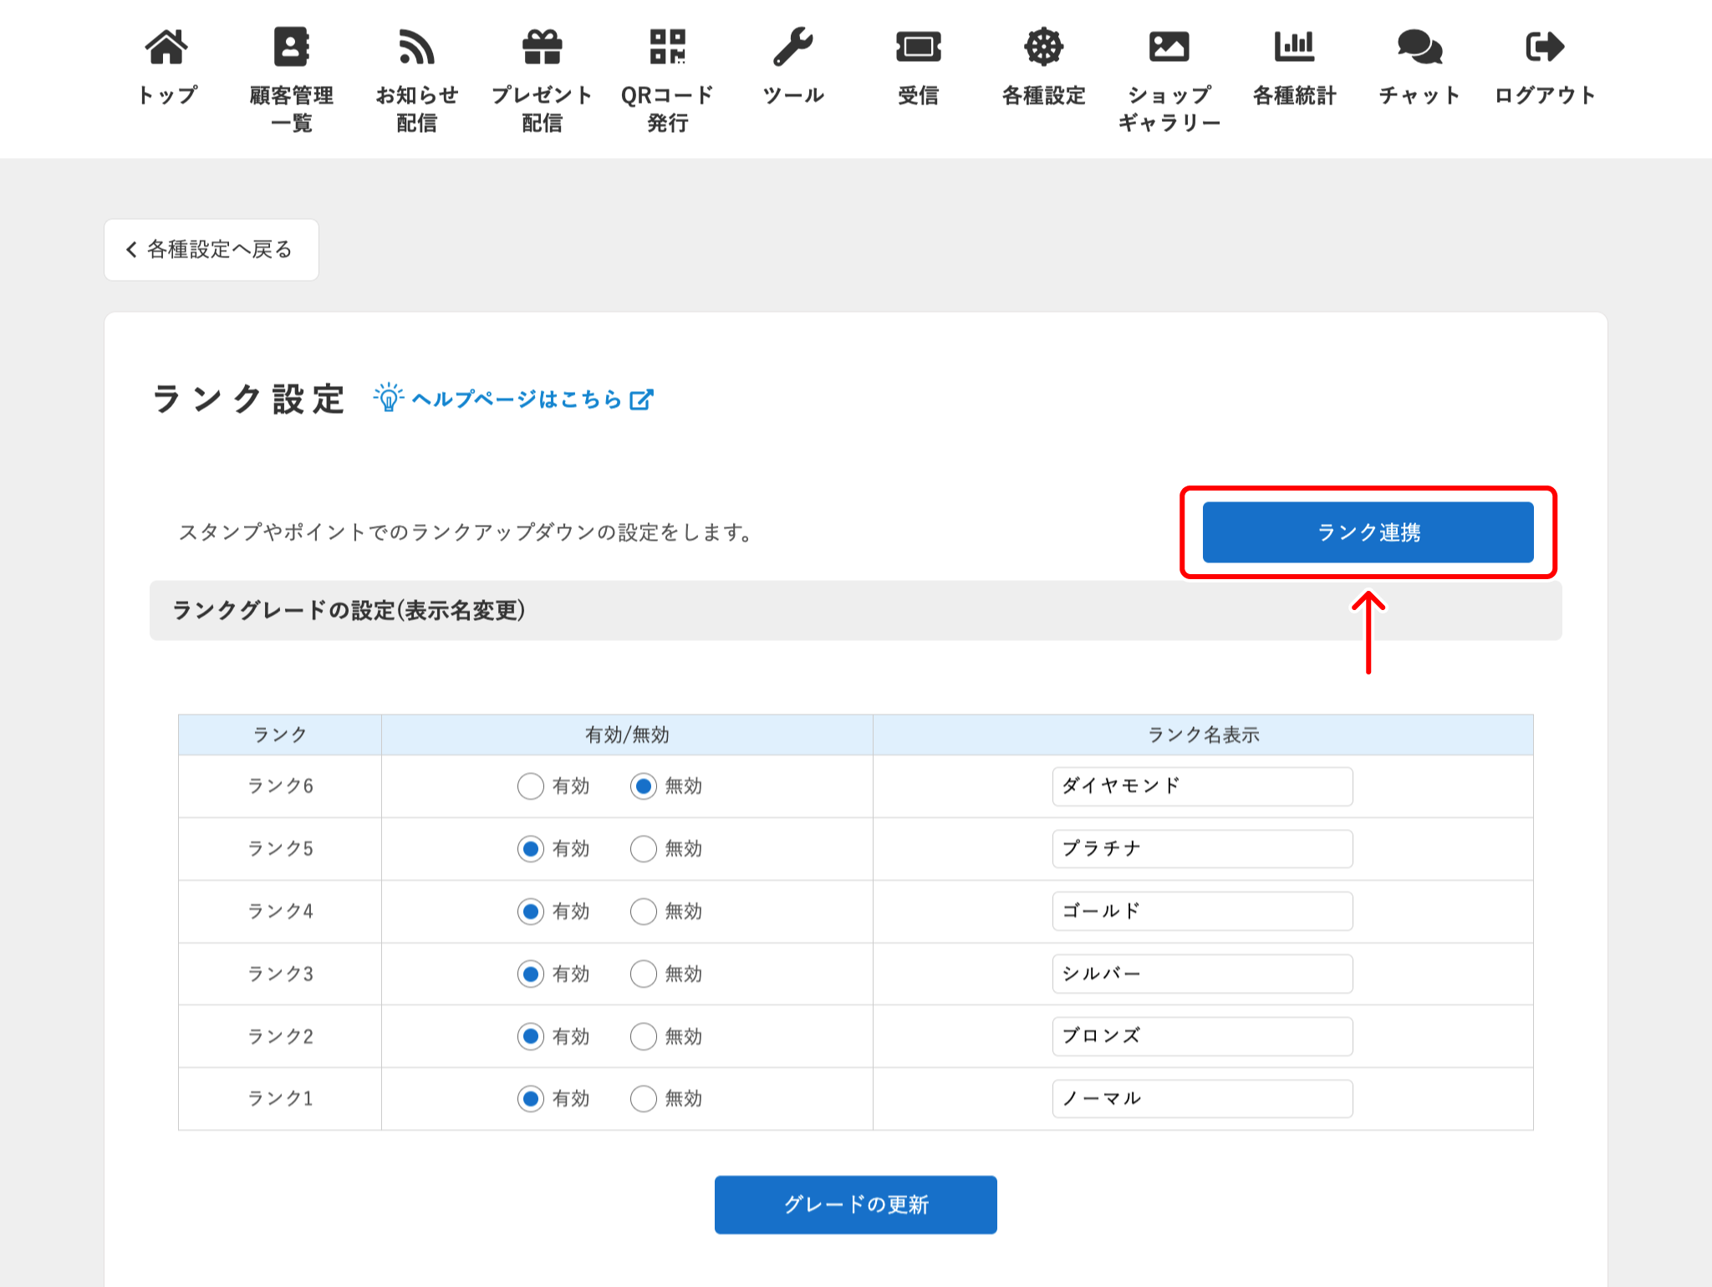This screenshot has width=1712, height=1287.
Task: Disable ランク3 with 無効 radio
Action: (644, 974)
